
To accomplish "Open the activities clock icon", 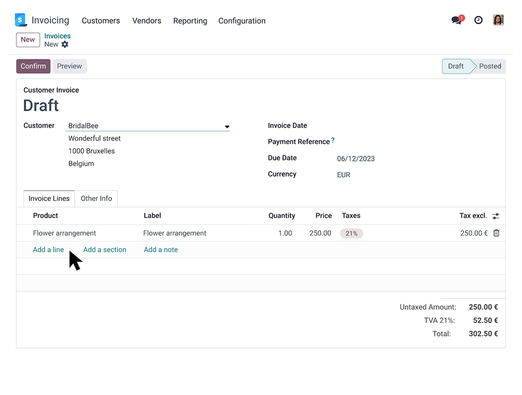I will (x=478, y=20).
